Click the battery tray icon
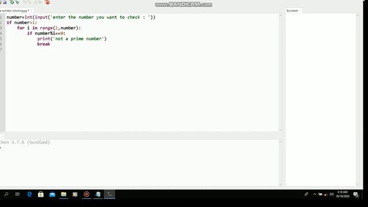 click(x=320, y=194)
